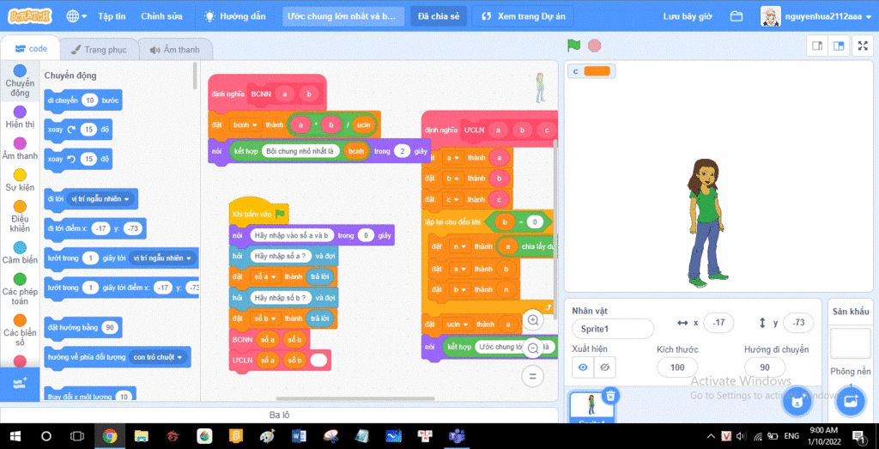
Task: Open the language globe menu
Action: [x=76, y=16]
